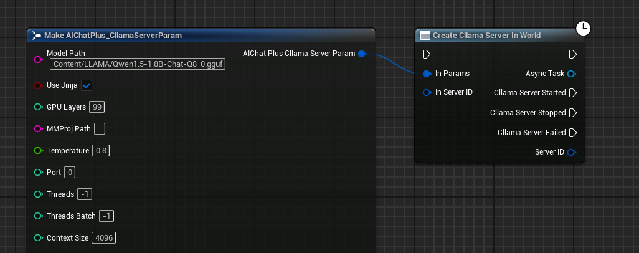Edit the Model Path text field
The height and width of the screenshot is (253, 639).
tap(138, 64)
